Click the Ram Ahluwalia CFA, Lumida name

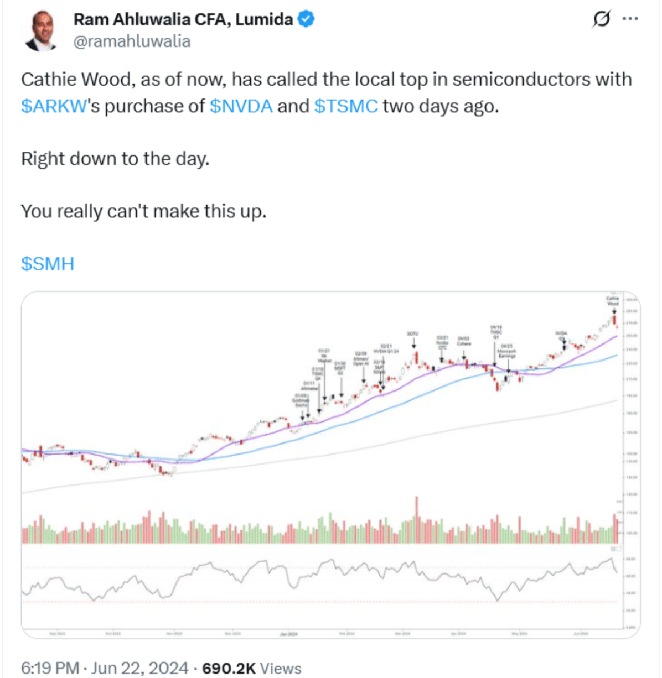(183, 19)
